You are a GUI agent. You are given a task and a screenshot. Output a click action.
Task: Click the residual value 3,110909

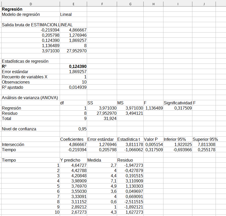(134, 181)
